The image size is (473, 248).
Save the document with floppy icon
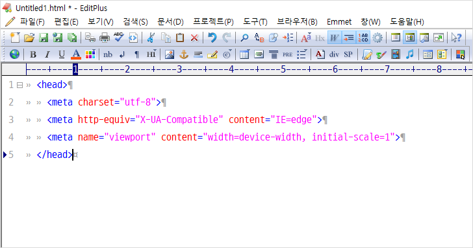coord(44,38)
